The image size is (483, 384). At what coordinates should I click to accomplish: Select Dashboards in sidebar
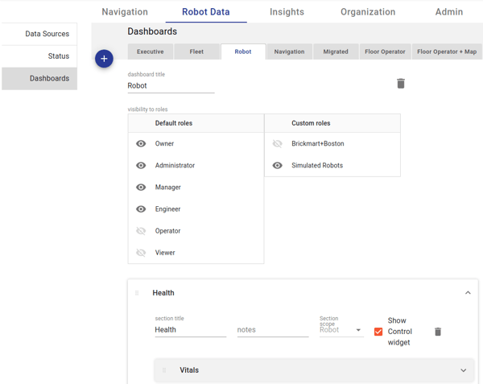[39, 79]
